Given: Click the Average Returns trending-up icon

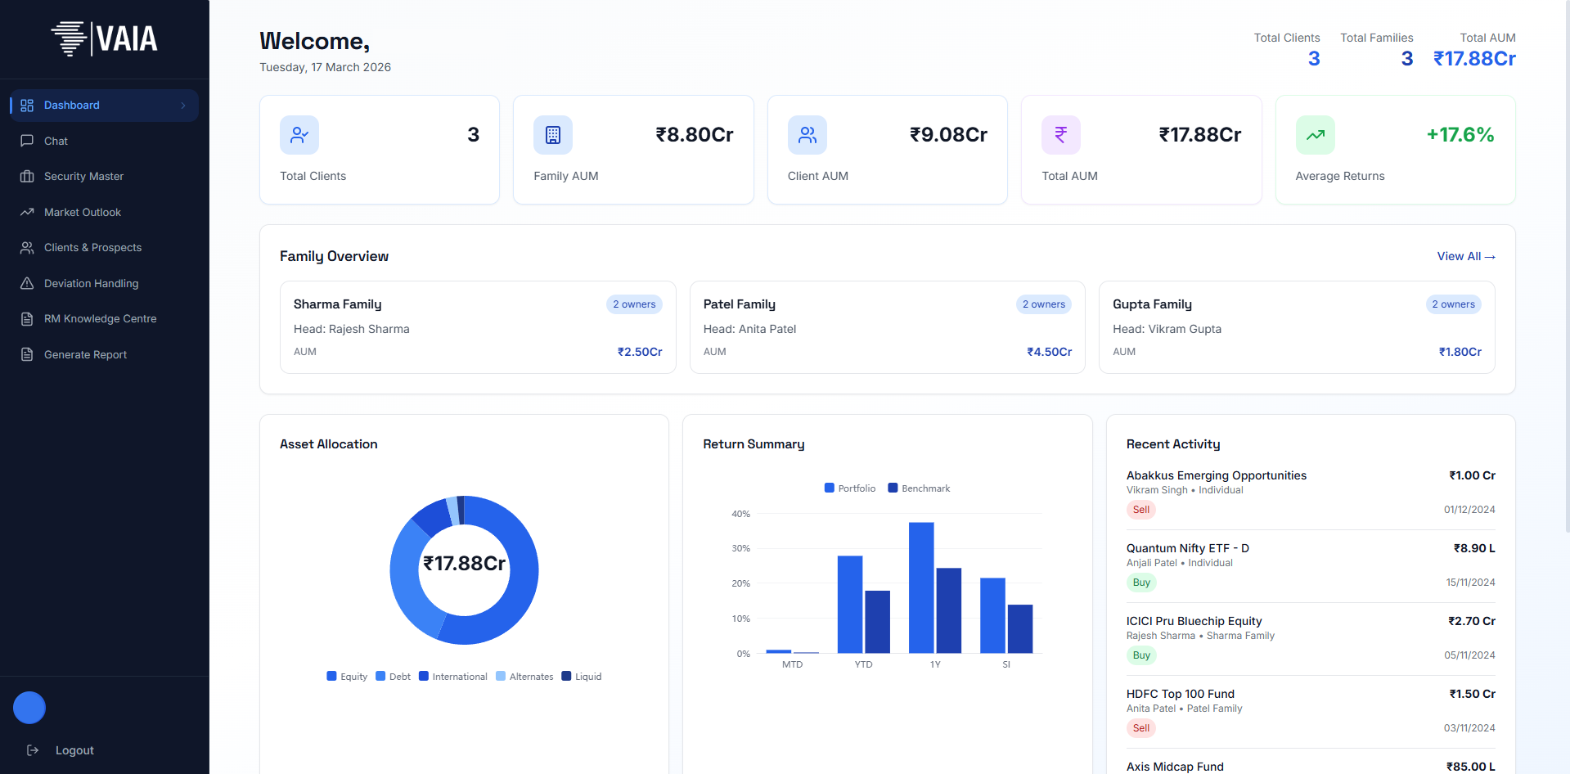Looking at the screenshot, I should click(1315, 135).
